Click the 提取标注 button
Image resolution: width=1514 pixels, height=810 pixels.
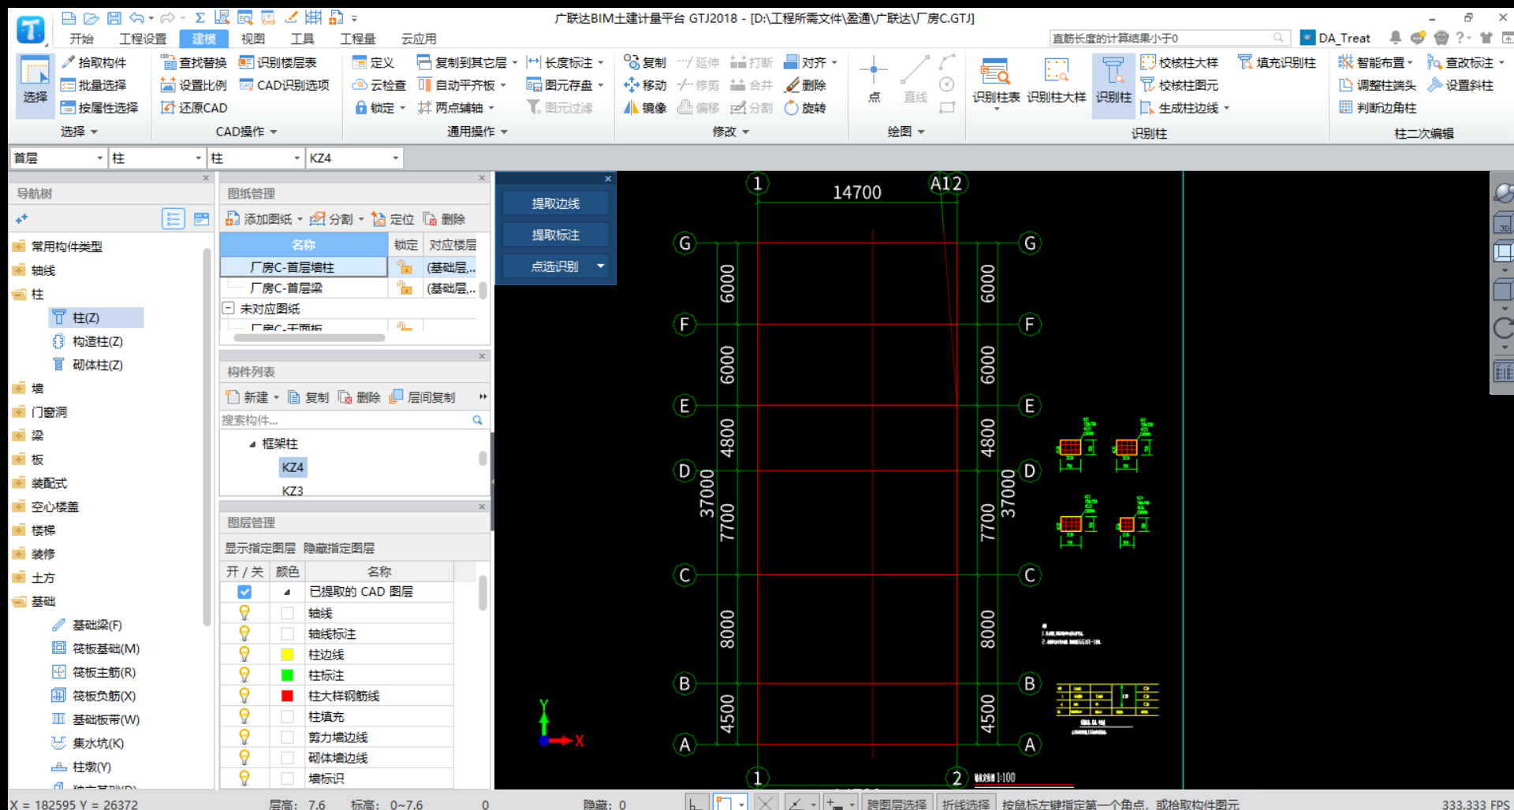[x=555, y=235]
